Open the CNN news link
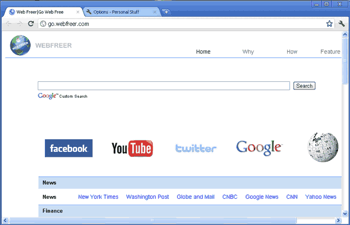 point(292,197)
